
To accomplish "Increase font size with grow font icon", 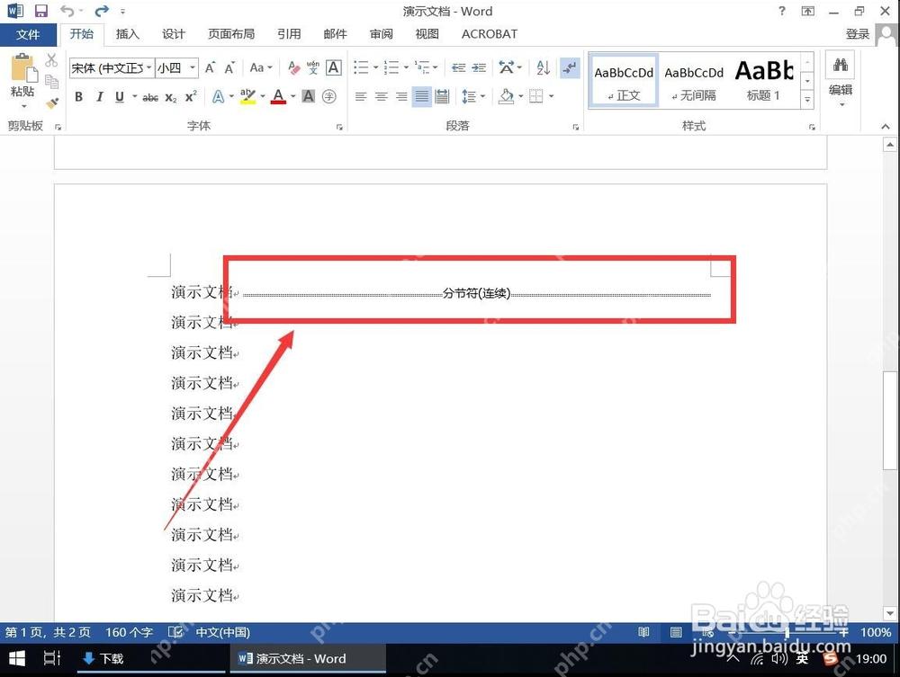I will (210, 67).
